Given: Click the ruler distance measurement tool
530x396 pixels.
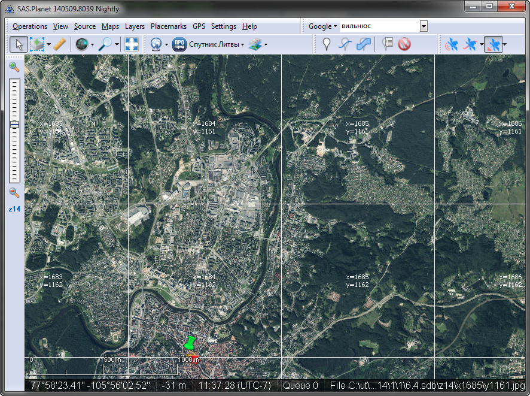Looking at the screenshot, I should coord(59,44).
